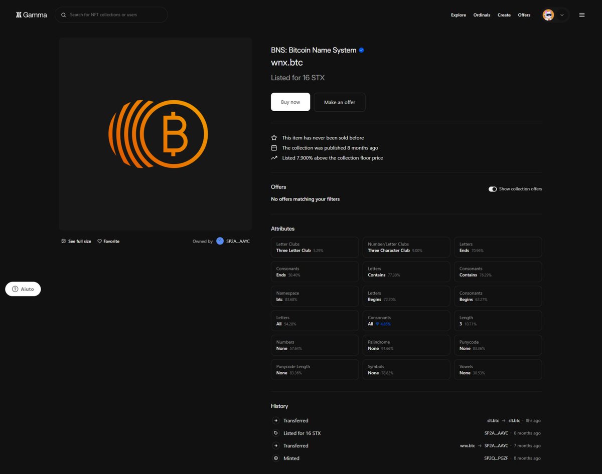Click the 6 months ago timestamp
Viewport: 602px width, 474px height.
click(527, 433)
